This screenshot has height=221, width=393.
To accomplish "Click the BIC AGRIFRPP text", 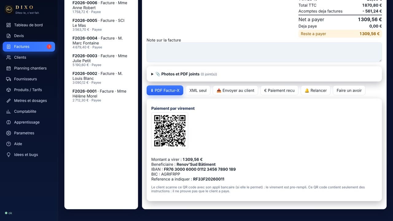I will [x=166, y=174].
